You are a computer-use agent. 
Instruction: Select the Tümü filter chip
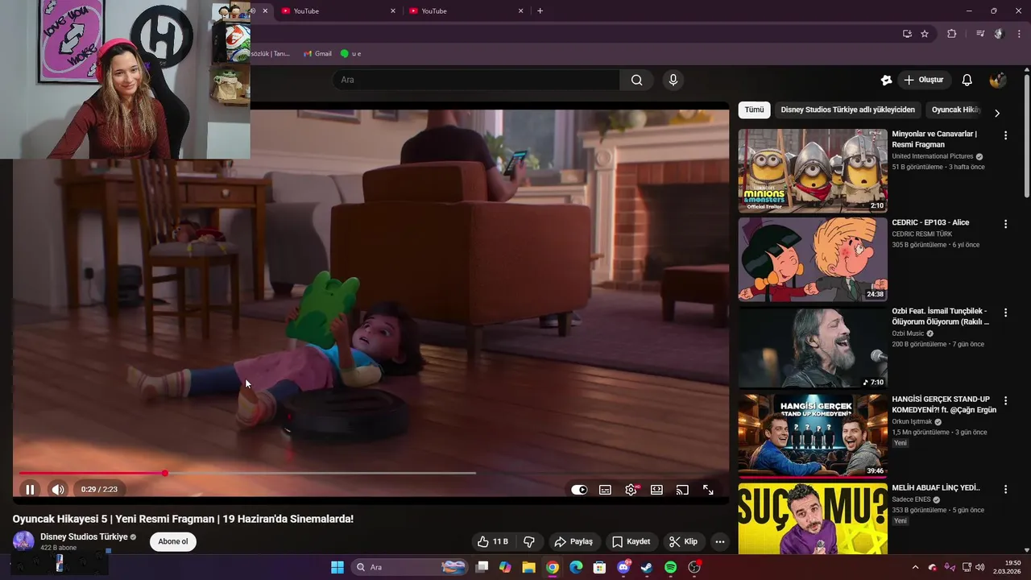click(754, 110)
